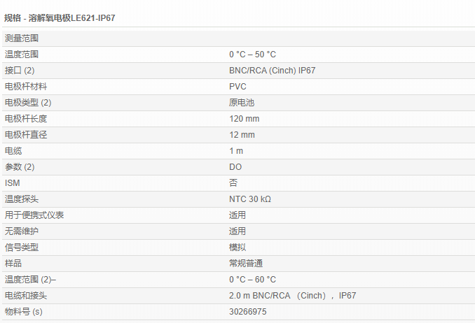Select the 电极杆直径 row label
This screenshot has height=323, width=475.
pyautogui.click(x=26, y=135)
